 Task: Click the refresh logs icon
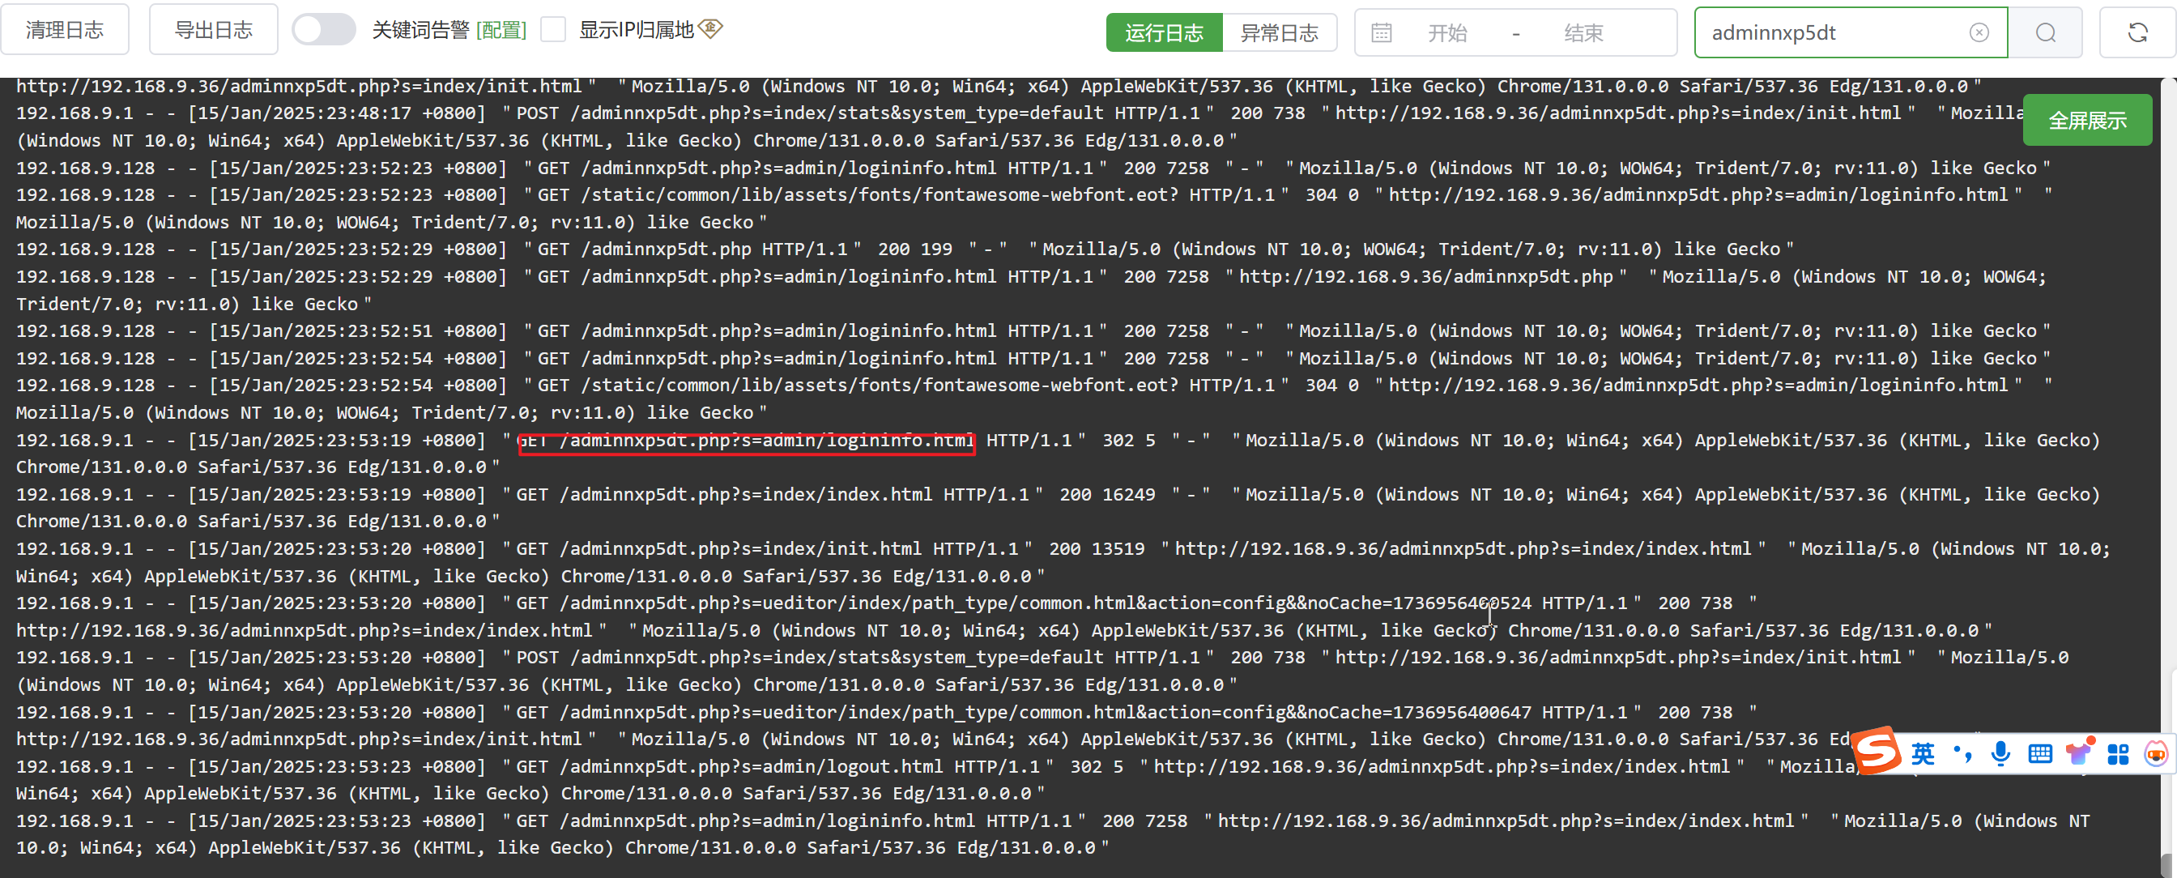coord(2137,33)
